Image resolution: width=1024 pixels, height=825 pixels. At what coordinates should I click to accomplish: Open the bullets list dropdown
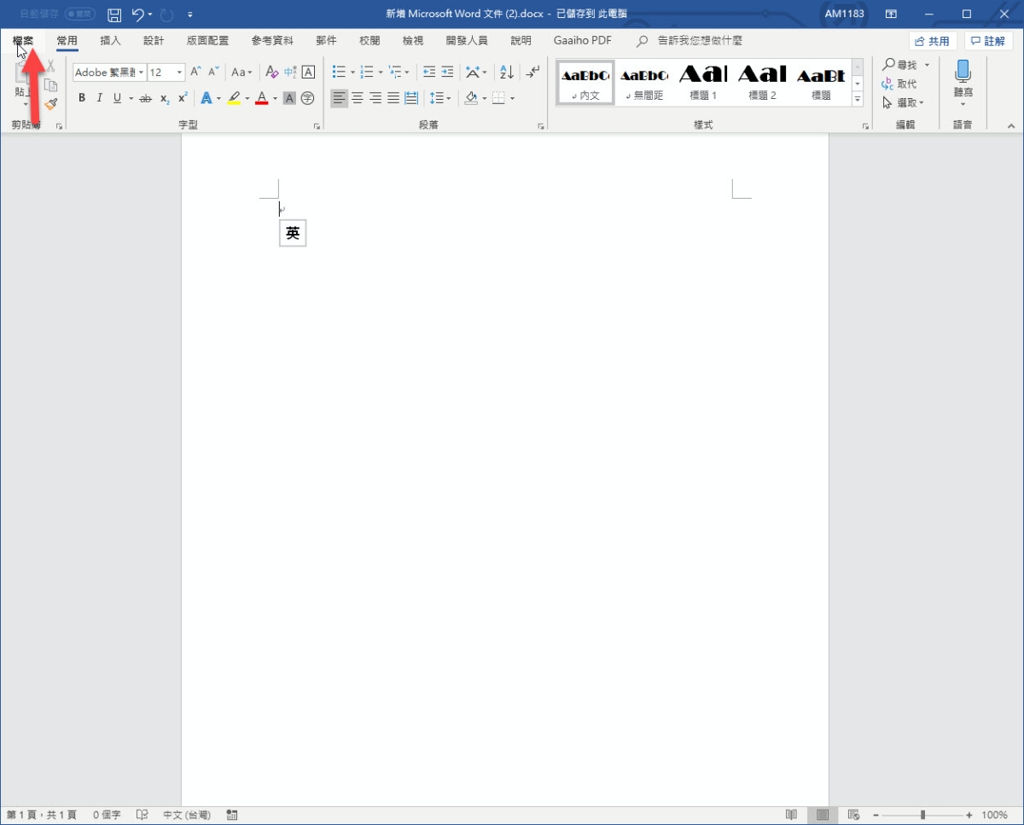[352, 73]
